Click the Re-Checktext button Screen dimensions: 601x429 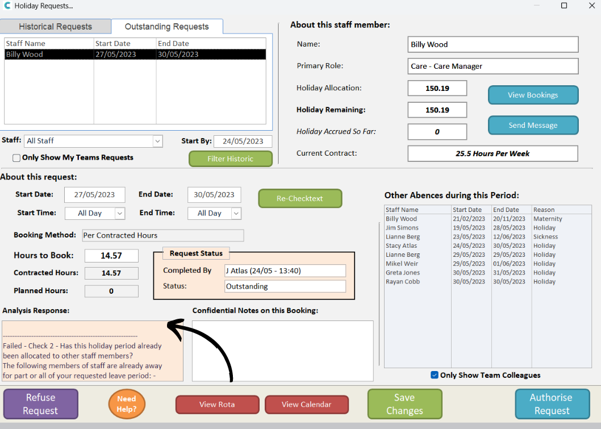(300, 198)
